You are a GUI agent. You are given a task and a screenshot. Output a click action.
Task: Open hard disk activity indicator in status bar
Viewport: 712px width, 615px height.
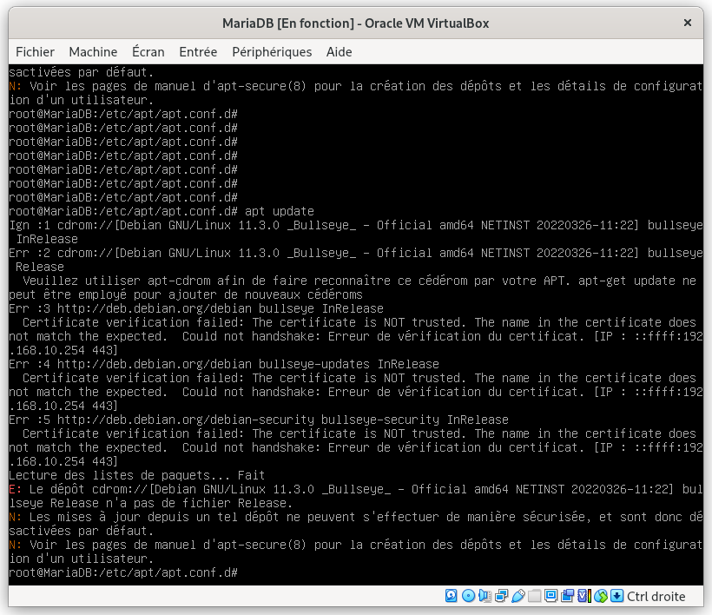tap(451, 596)
